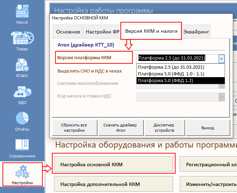Select the Версия ККМ и налоги tab
Viewport: 237px width, 193px height.
(x=151, y=31)
